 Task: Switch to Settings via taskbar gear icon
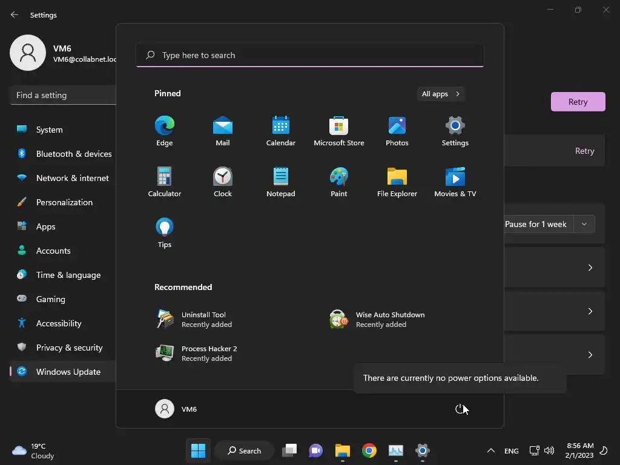tap(422, 450)
